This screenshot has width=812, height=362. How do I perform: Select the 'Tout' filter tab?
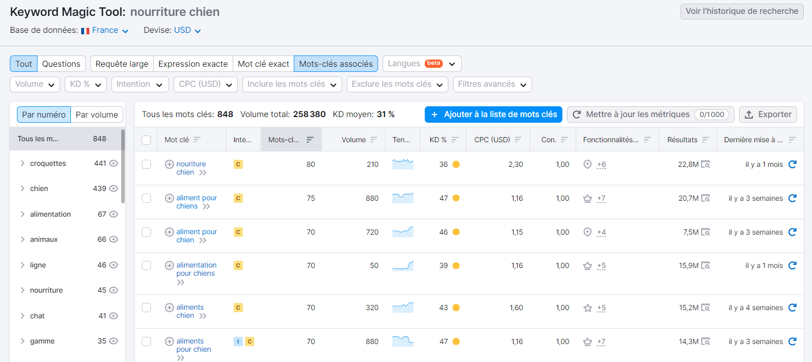tap(24, 64)
